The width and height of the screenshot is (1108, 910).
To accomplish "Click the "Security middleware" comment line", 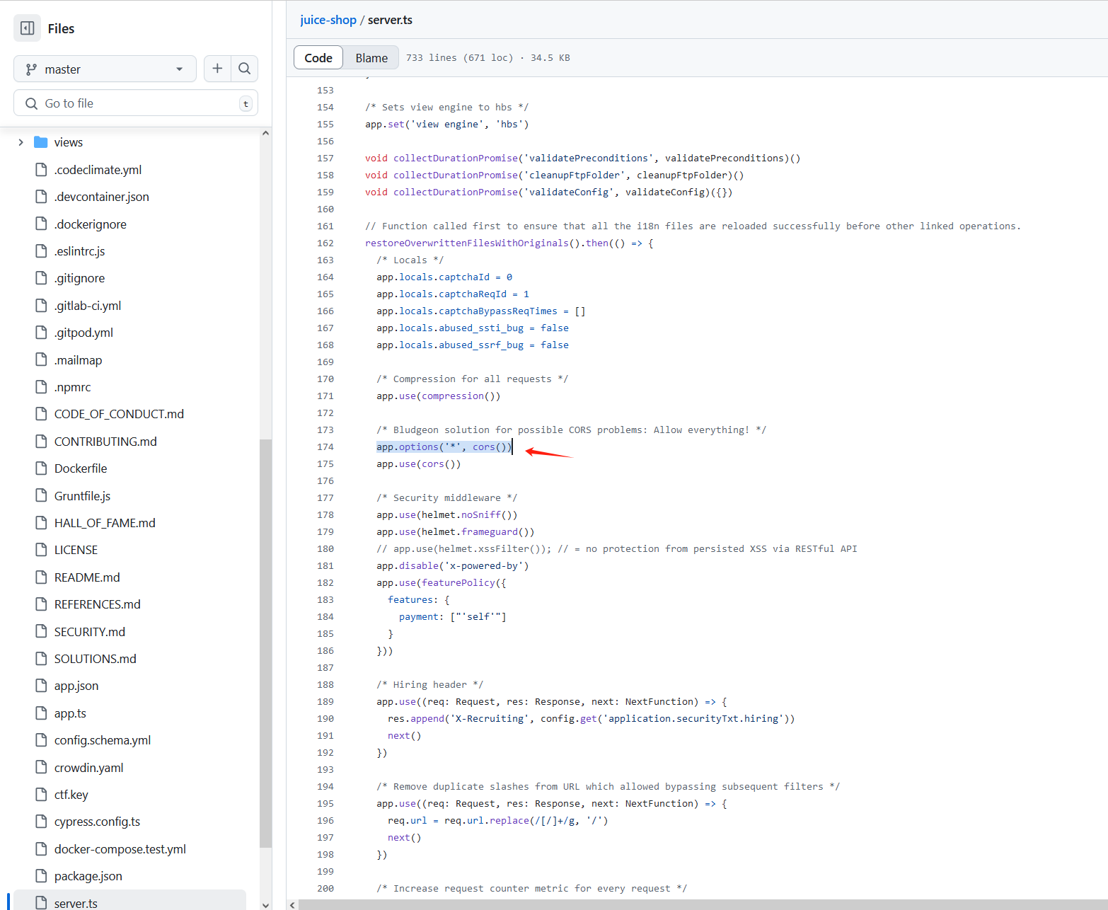I will 447,498.
